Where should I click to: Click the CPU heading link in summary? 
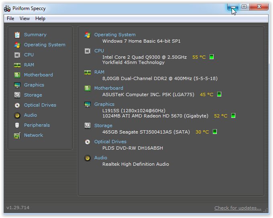click(99, 51)
